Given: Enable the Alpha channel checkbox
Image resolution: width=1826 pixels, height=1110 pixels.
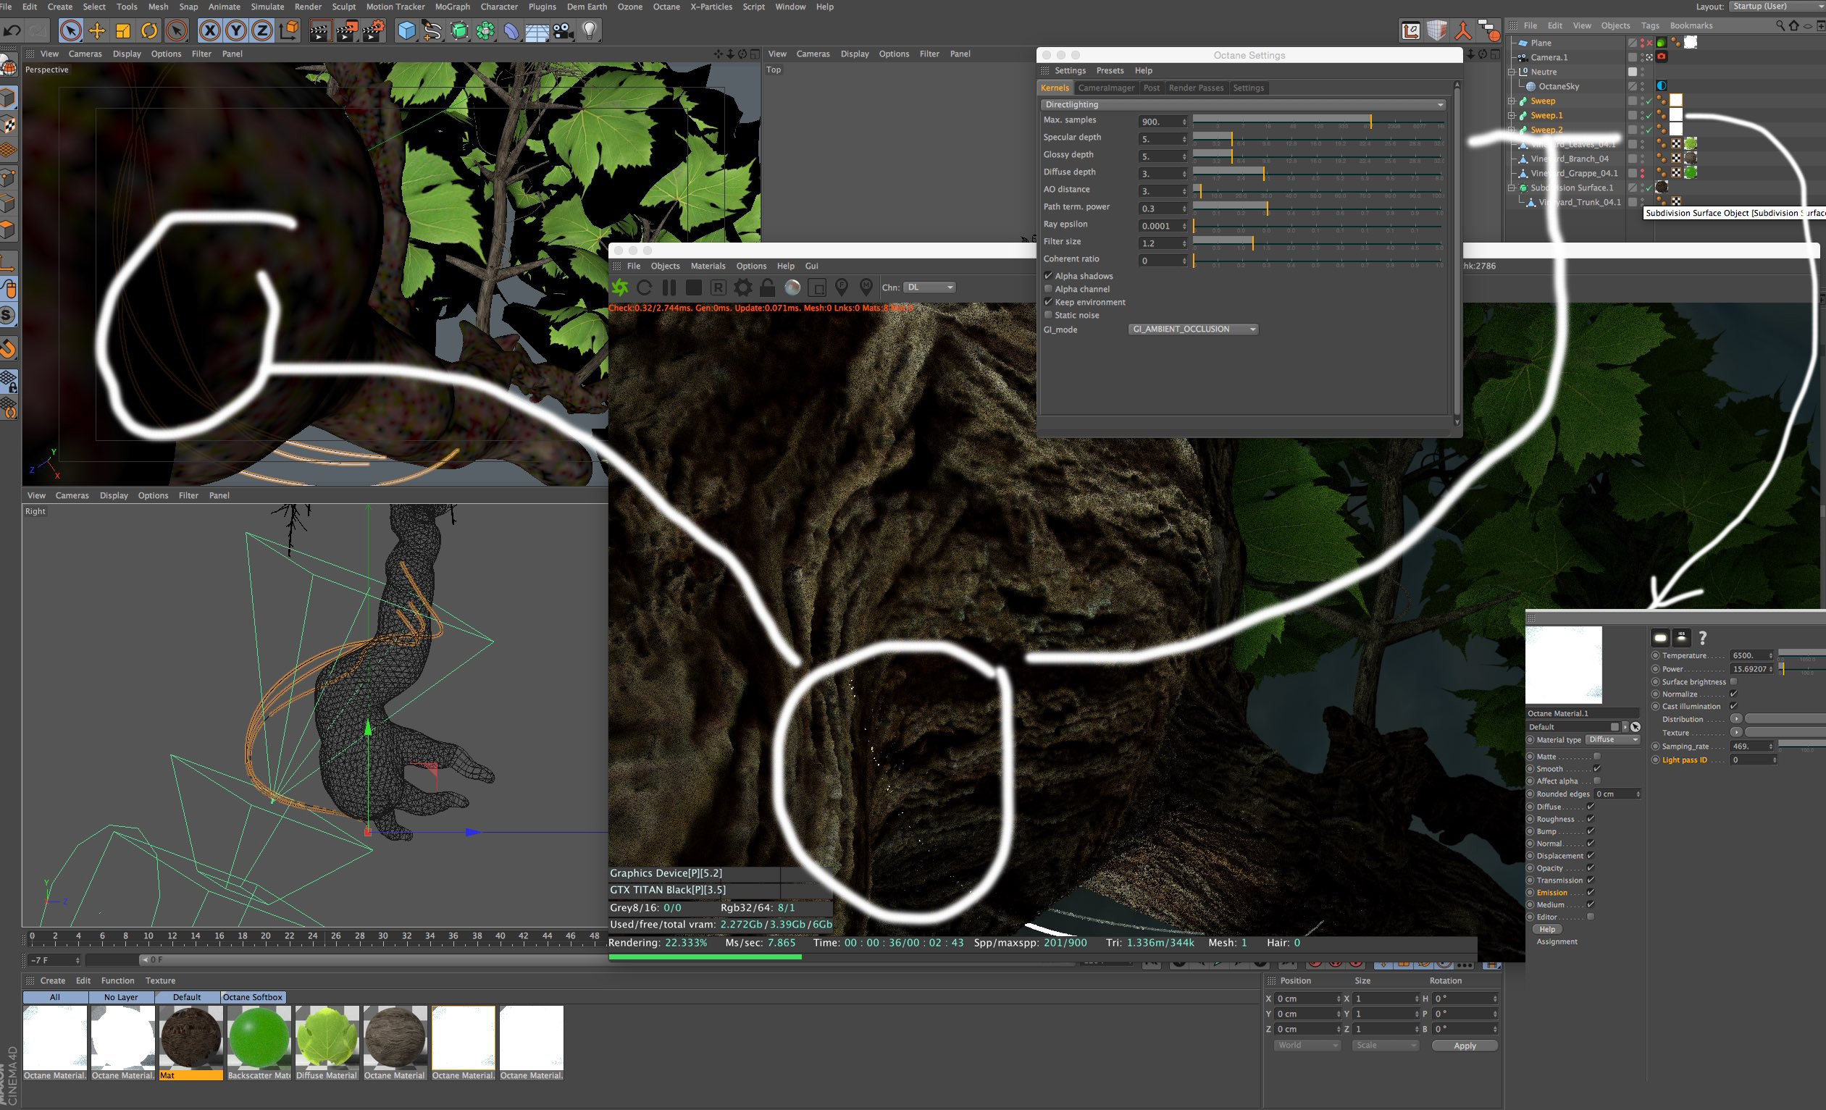Looking at the screenshot, I should pyautogui.click(x=1048, y=289).
